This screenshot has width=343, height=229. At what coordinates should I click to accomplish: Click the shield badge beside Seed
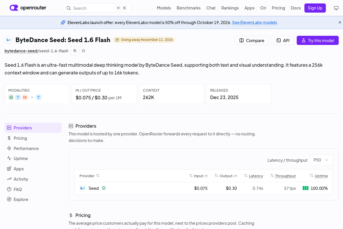[x=104, y=188]
